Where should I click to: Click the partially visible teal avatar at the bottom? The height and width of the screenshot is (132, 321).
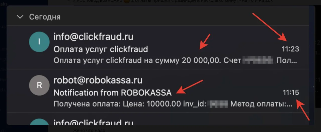(39, 122)
